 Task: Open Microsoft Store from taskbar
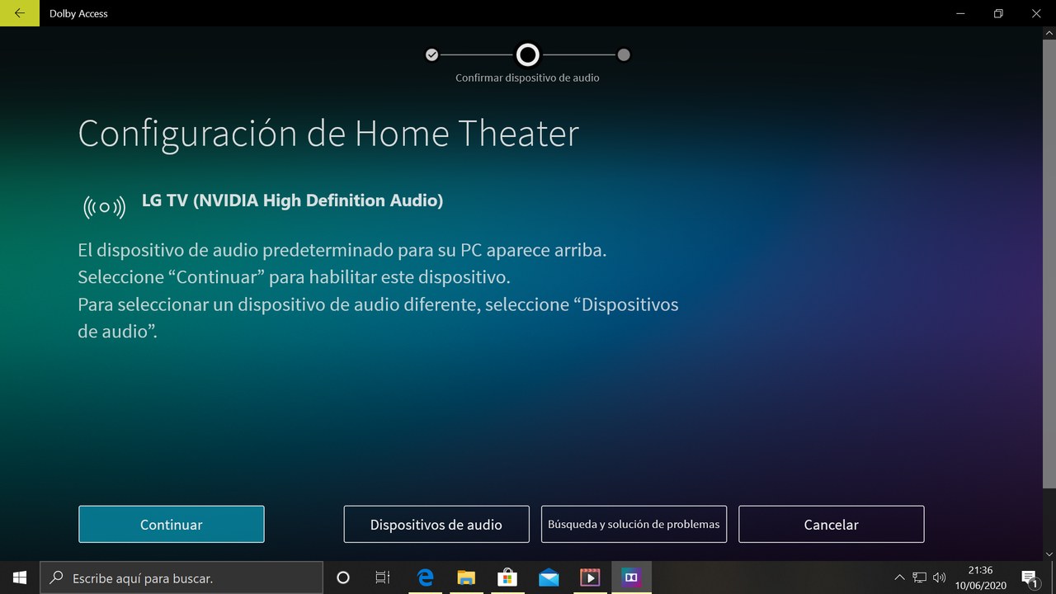pos(508,577)
